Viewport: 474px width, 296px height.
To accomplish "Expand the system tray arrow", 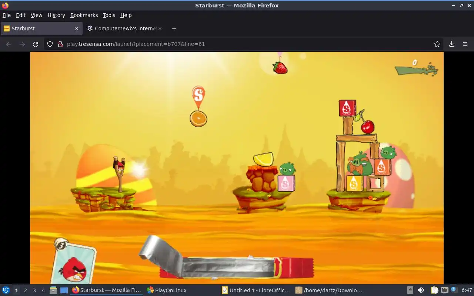I will (x=410, y=290).
